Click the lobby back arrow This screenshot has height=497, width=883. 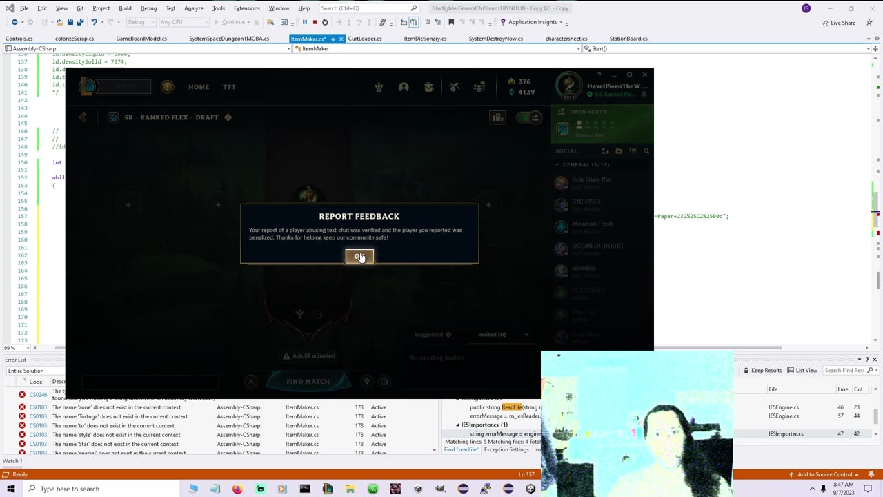83,117
